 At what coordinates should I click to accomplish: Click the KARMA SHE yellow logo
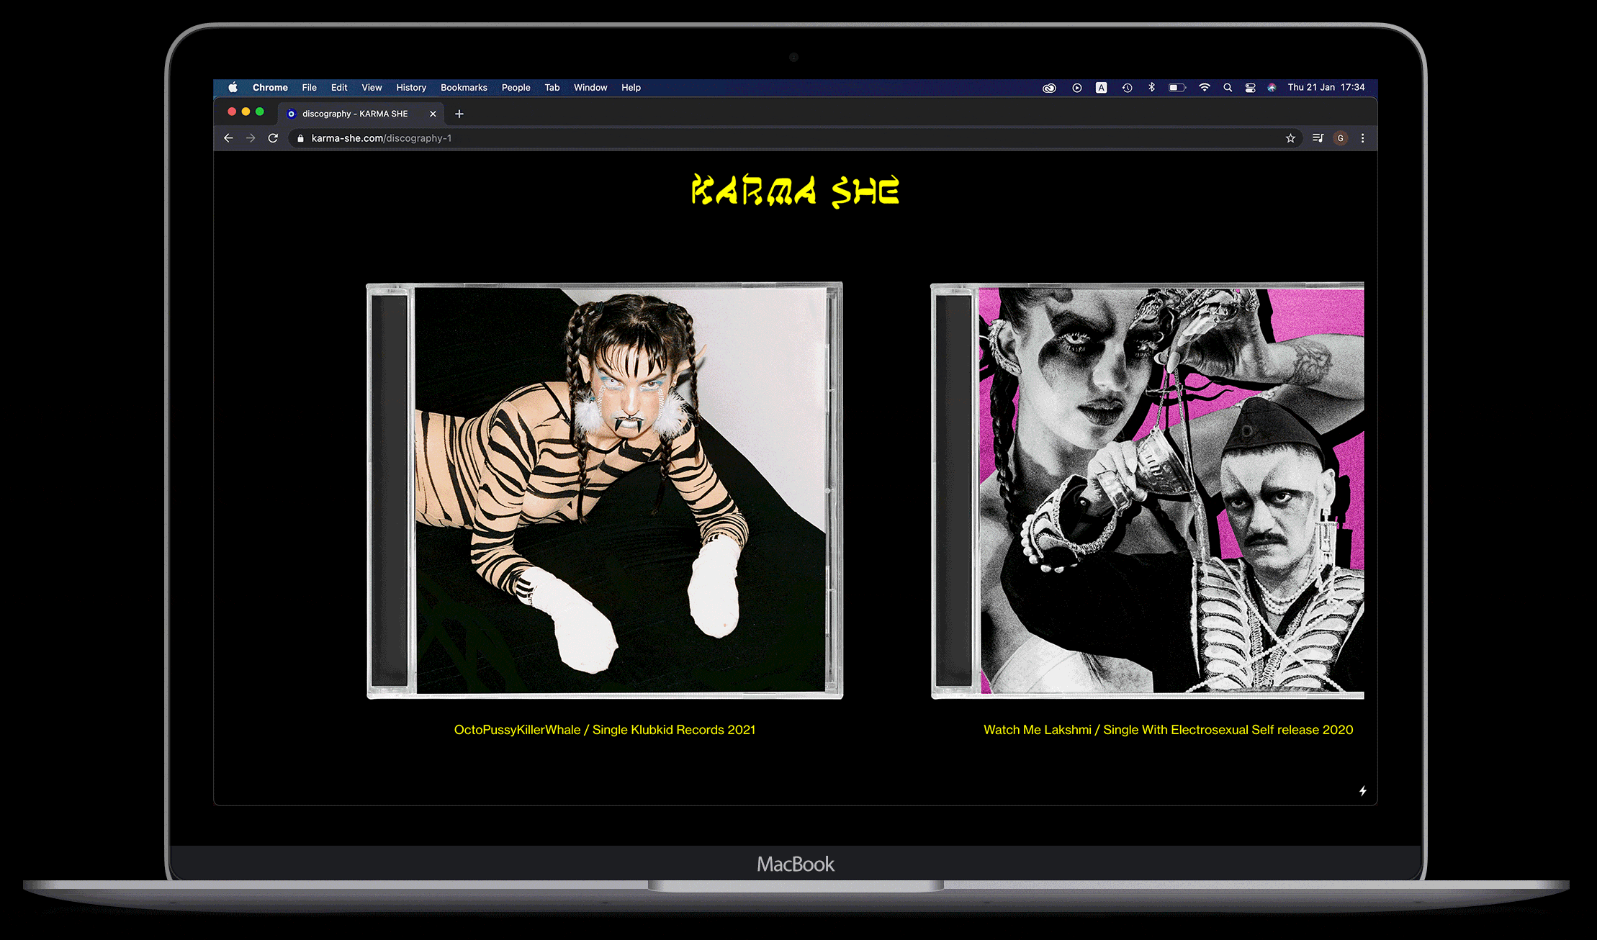[795, 191]
